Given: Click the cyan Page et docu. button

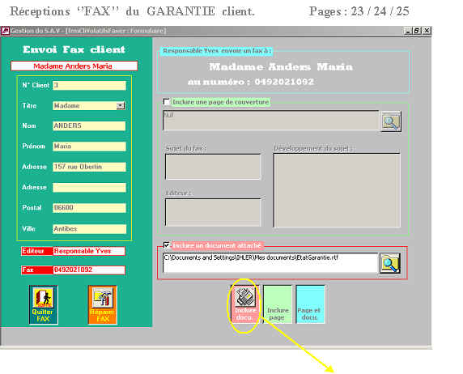Looking at the screenshot, I should [310, 304].
